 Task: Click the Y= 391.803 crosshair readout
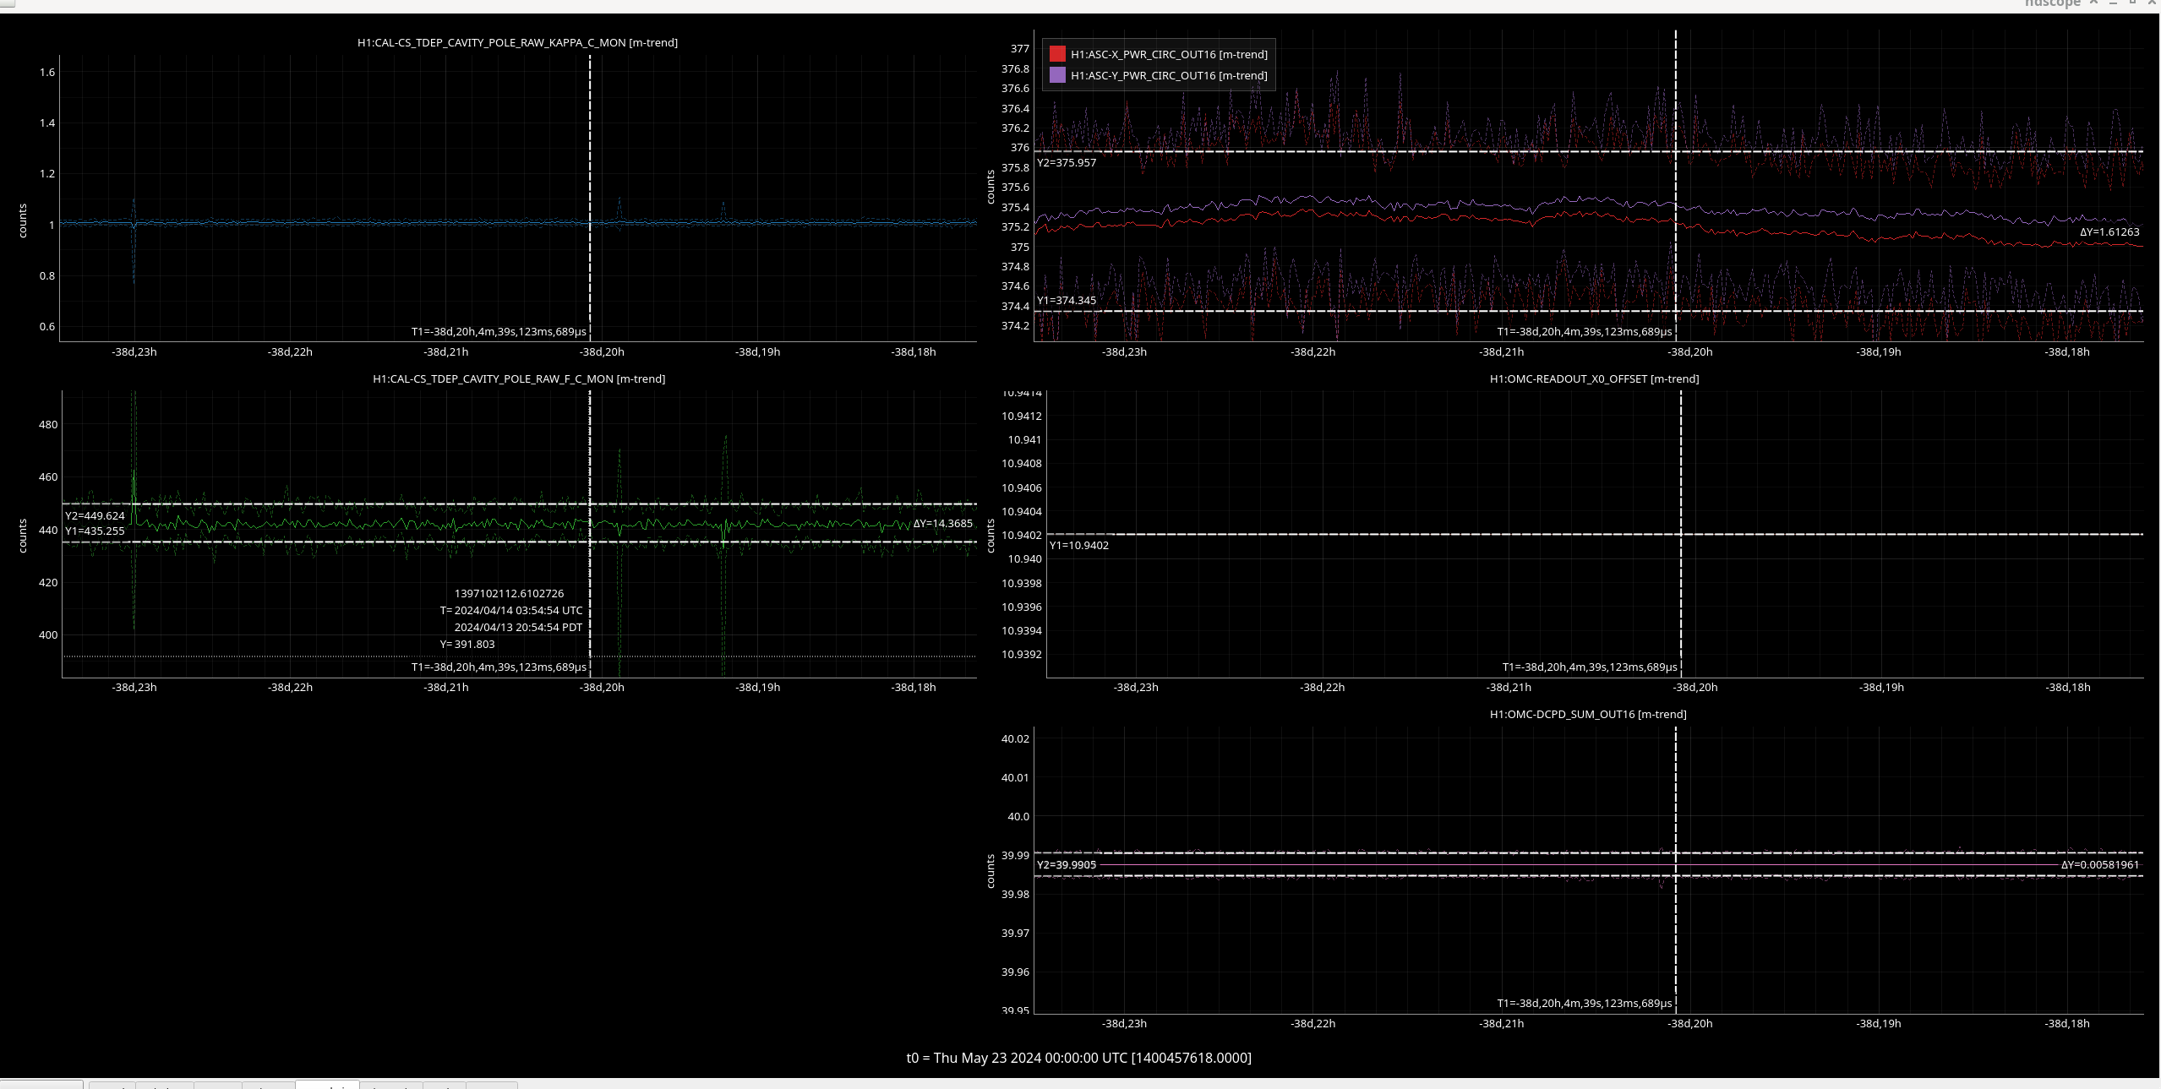click(x=467, y=644)
